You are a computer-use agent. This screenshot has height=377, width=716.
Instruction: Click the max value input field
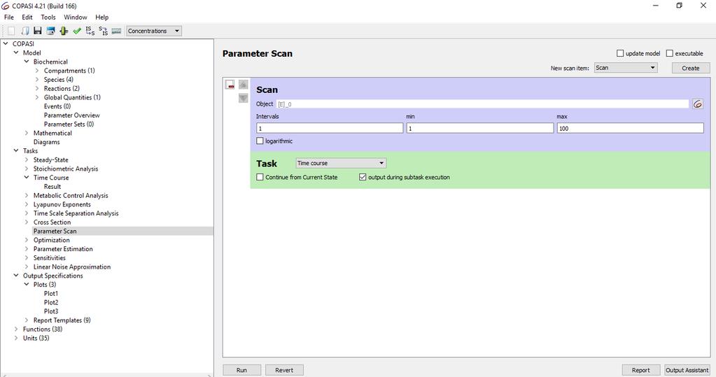click(630, 128)
